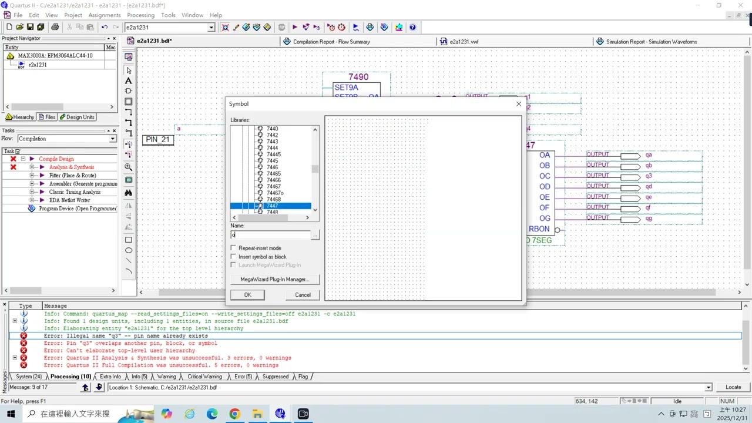The height and width of the screenshot is (423, 752).
Task: Open Google Chrome from the taskbar
Action: click(234, 414)
